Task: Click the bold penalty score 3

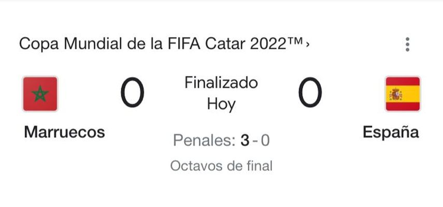Action: tap(245, 140)
